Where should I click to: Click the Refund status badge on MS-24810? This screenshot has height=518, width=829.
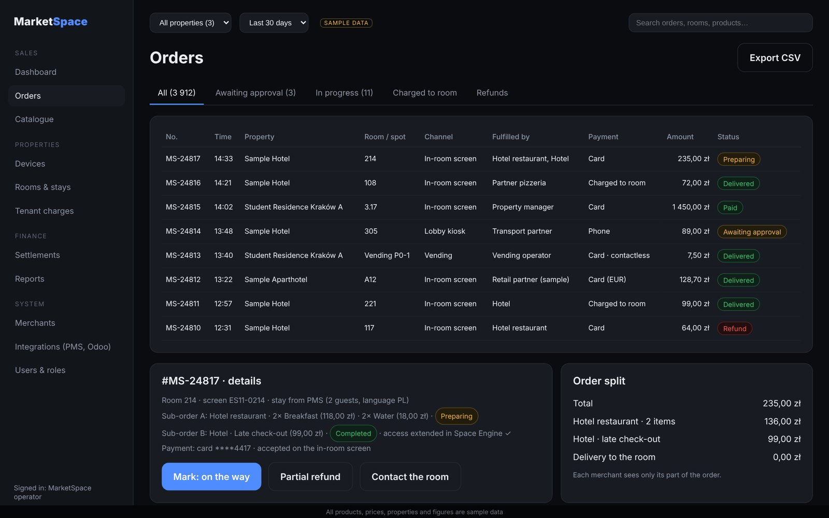click(x=735, y=328)
